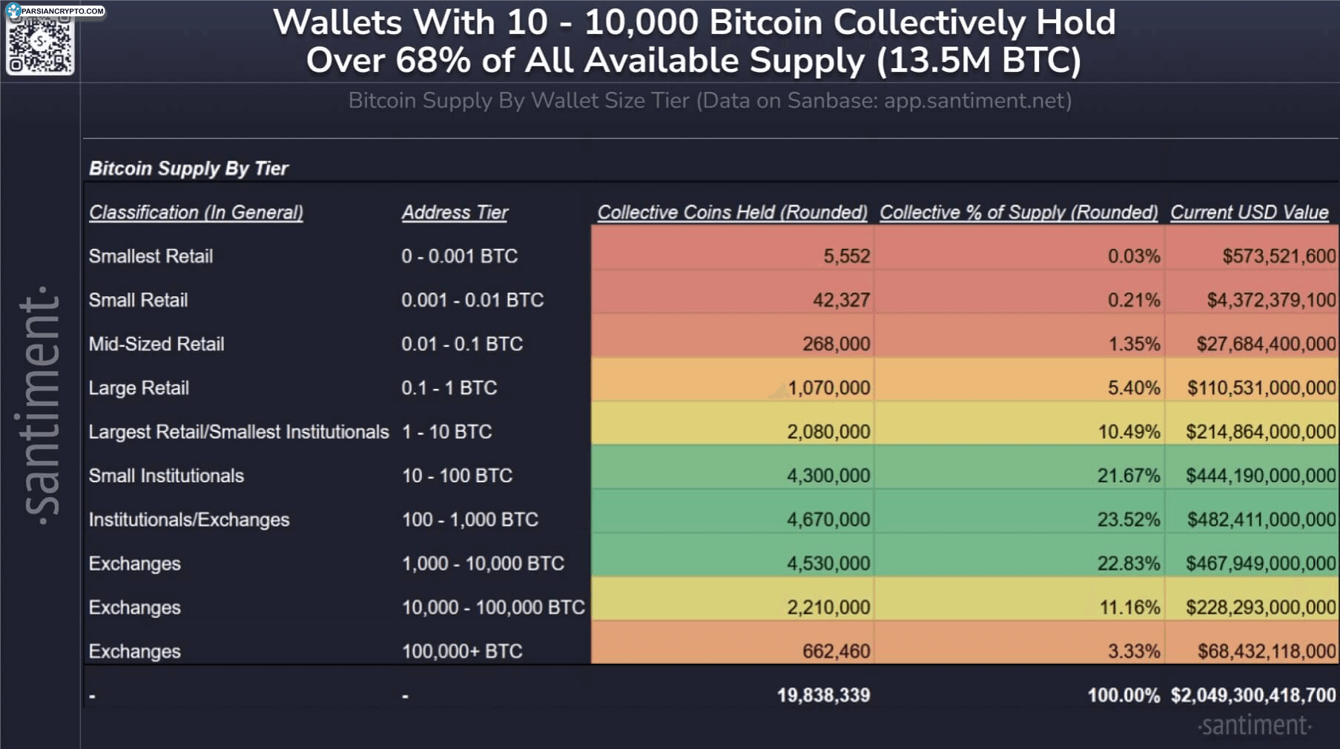
Task: Click the santiment watermark at bottom right
Action: point(1255,725)
